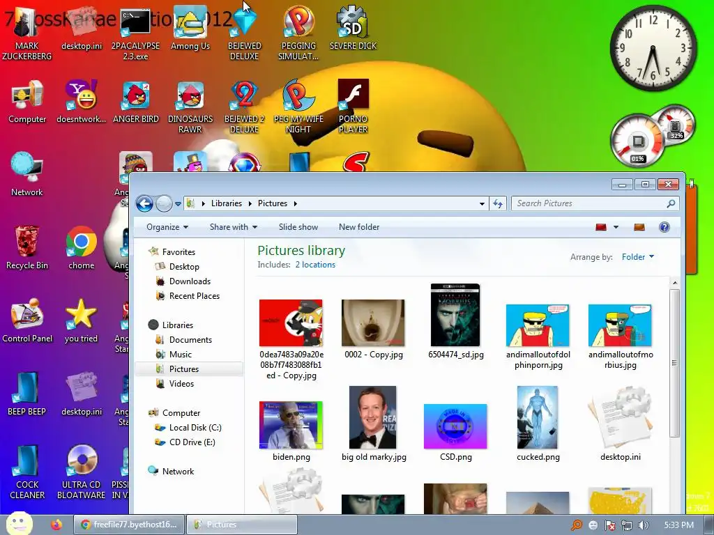Screen dimensions: 714x535
Task: Click the Search Pictures field
Action: [x=595, y=204]
